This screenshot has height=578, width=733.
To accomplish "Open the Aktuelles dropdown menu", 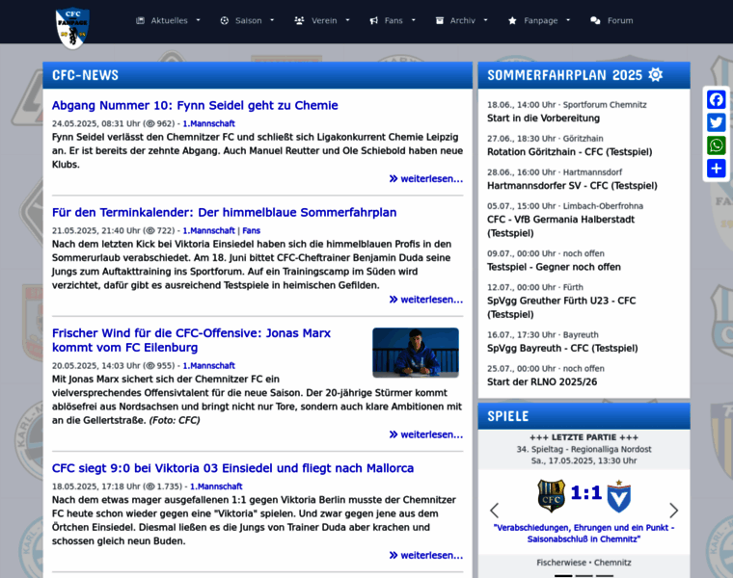I will click(168, 20).
